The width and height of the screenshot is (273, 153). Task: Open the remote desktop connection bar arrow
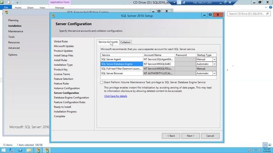point(174,3)
